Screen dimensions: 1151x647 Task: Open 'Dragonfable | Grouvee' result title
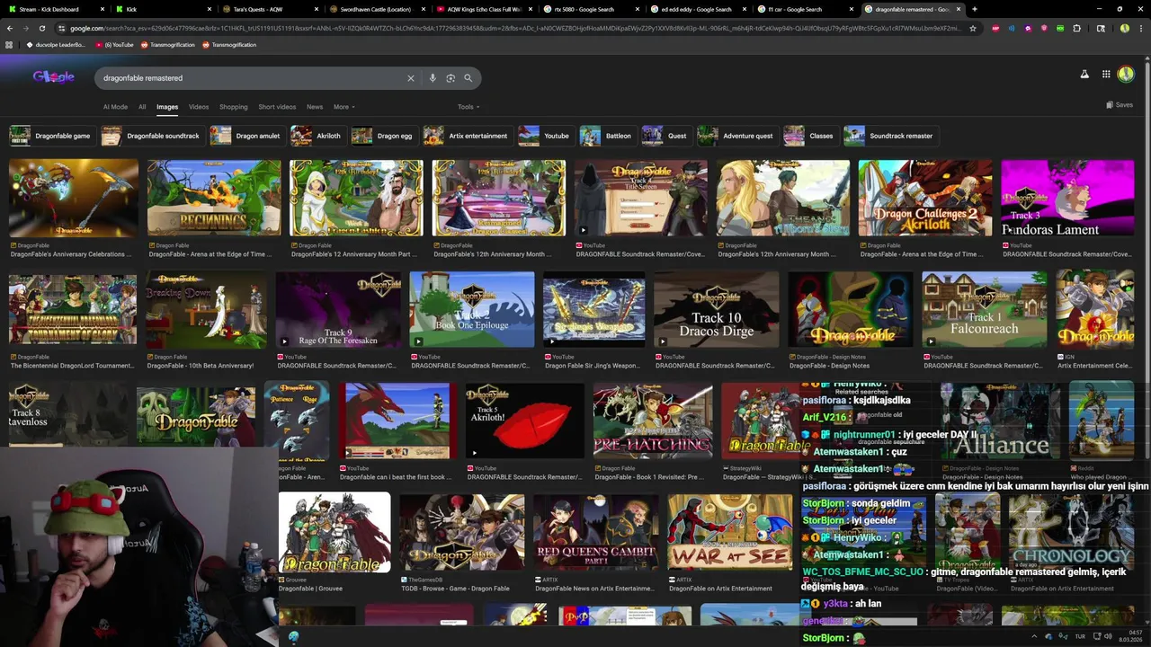pyautogui.click(x=312, y=589)
